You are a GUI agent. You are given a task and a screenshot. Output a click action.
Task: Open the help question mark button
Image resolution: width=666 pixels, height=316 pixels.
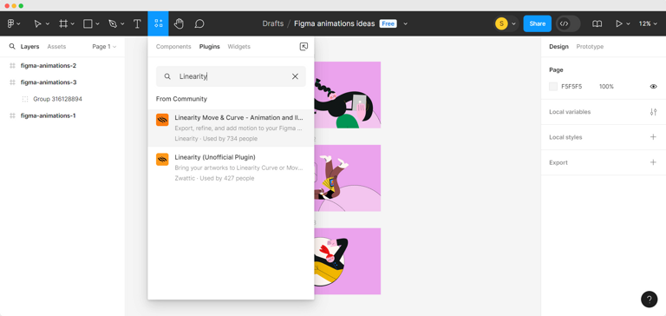click(649, 300)
